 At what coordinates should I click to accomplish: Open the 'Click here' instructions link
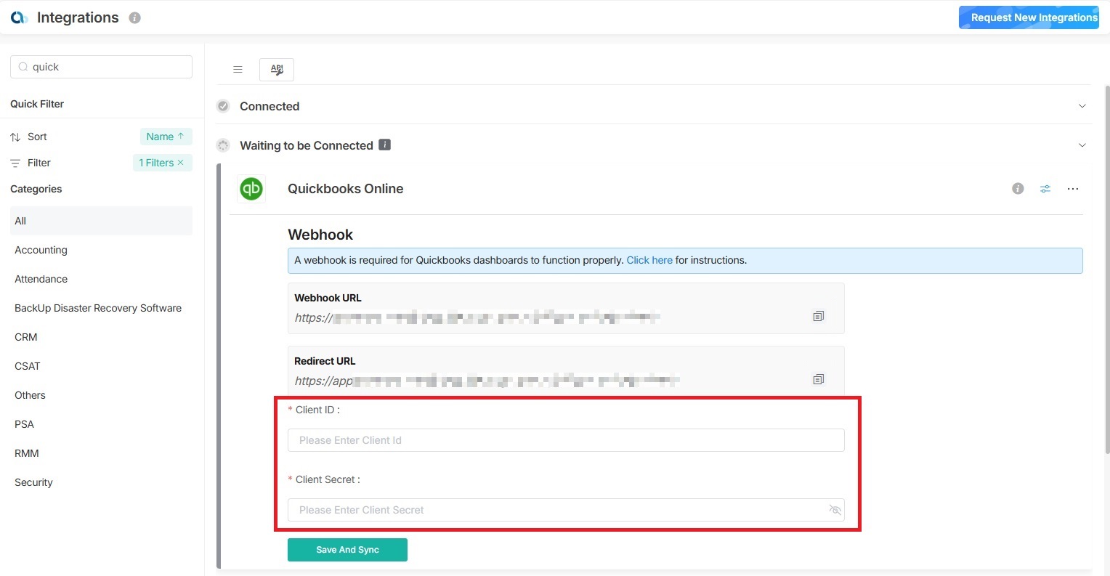point(649,260)
